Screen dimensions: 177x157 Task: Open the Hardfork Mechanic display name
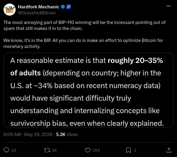pyautogui.click(x=38, y=7)
